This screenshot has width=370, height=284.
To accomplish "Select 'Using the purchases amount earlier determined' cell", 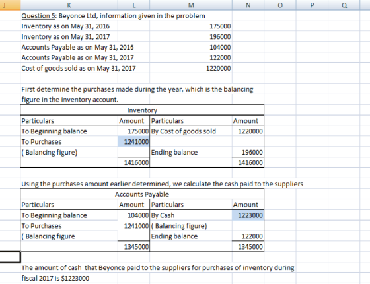I will [162, 184].
